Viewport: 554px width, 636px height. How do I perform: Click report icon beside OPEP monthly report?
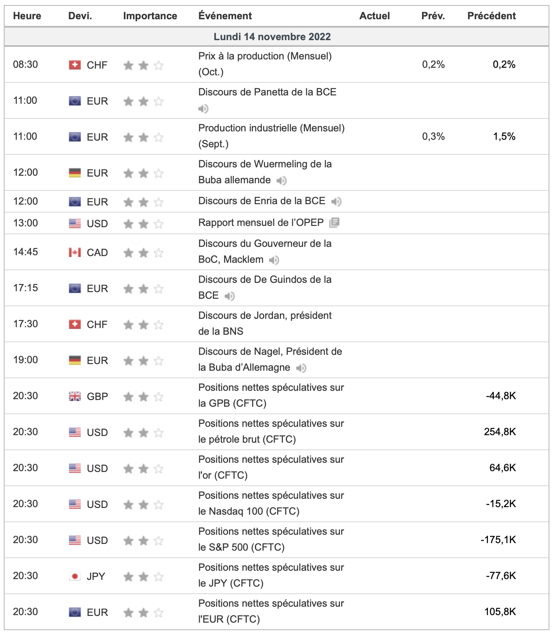[334, 223]
